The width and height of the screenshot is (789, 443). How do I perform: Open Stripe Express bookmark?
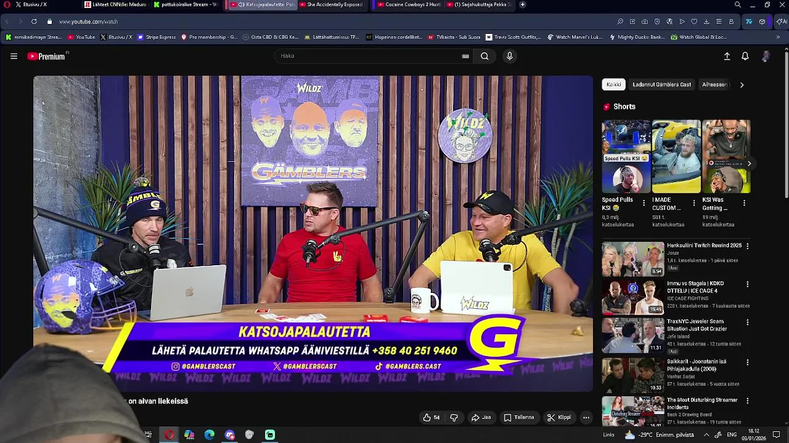pos(157,37)
